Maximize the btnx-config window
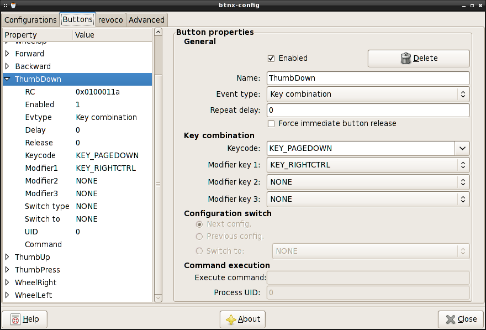 tap(472, 6)
